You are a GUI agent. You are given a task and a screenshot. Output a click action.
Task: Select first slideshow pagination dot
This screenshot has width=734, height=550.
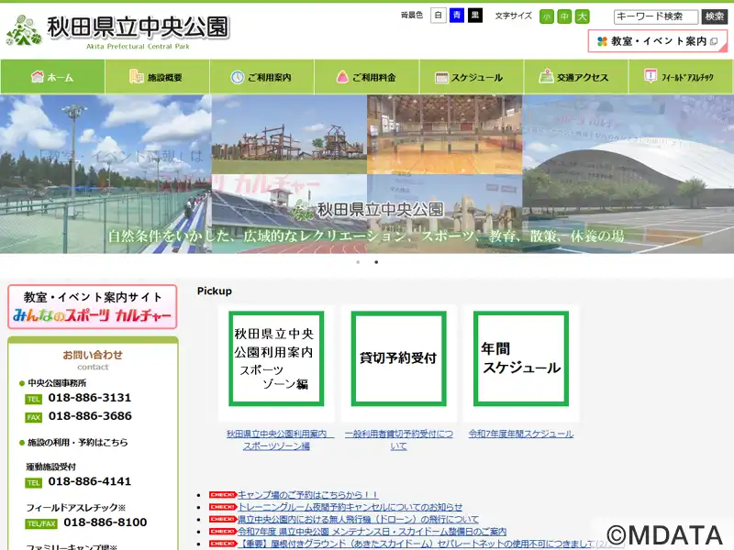[358, 262]
